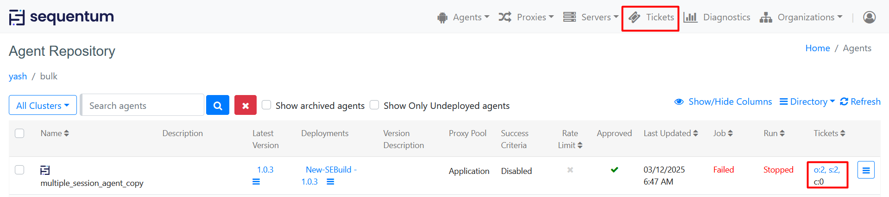Click list icon under Latest Version 1.0.3
Viewport: 889px width, 197px height.
(256, 182)
